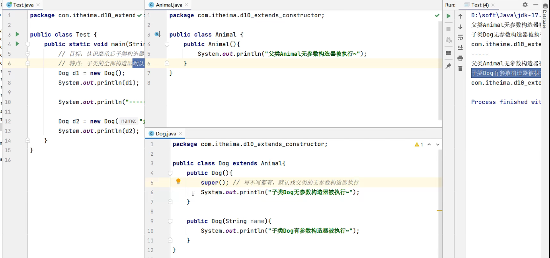Run main method from gutter arrow

point(17,44)
